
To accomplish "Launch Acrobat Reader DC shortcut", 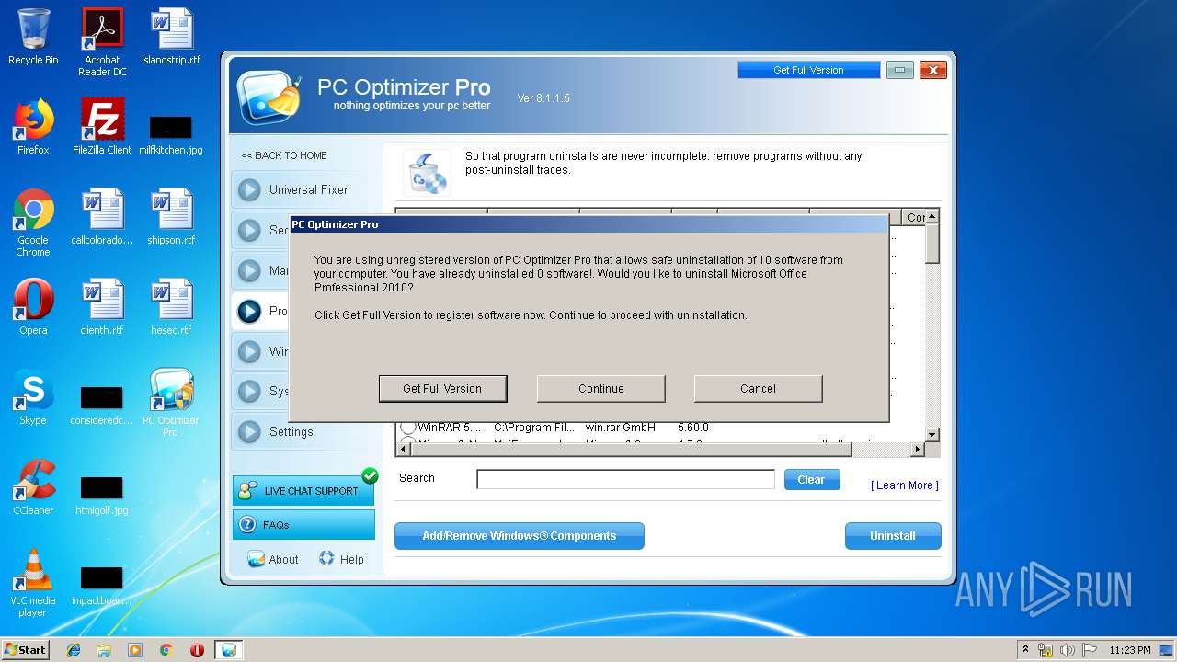I will coord(102,42).
